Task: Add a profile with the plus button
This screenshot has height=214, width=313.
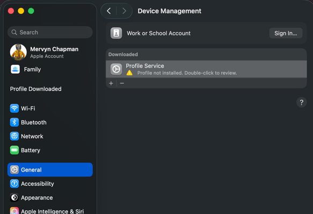Action: click(x=111, y=83)
